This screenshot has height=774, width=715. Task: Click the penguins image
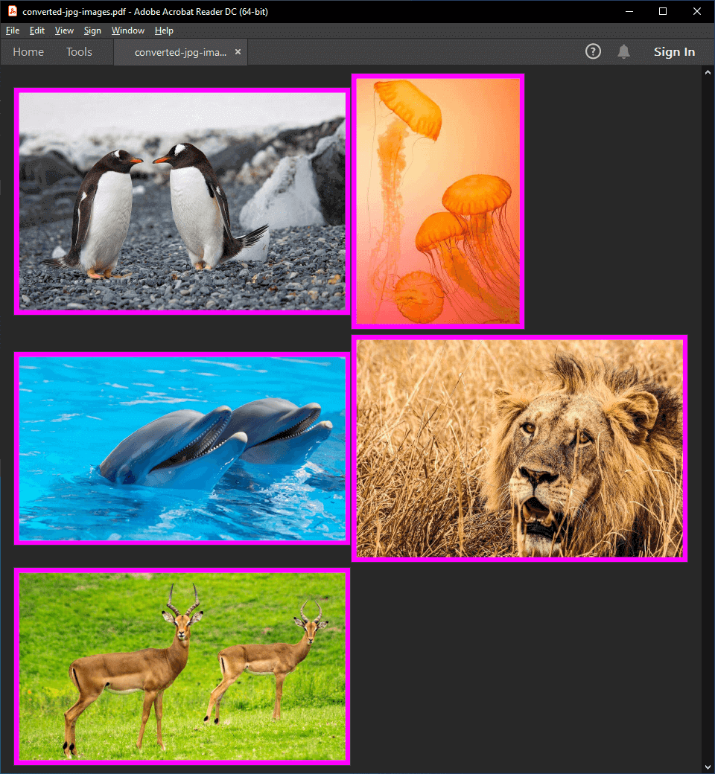[182, 201]
